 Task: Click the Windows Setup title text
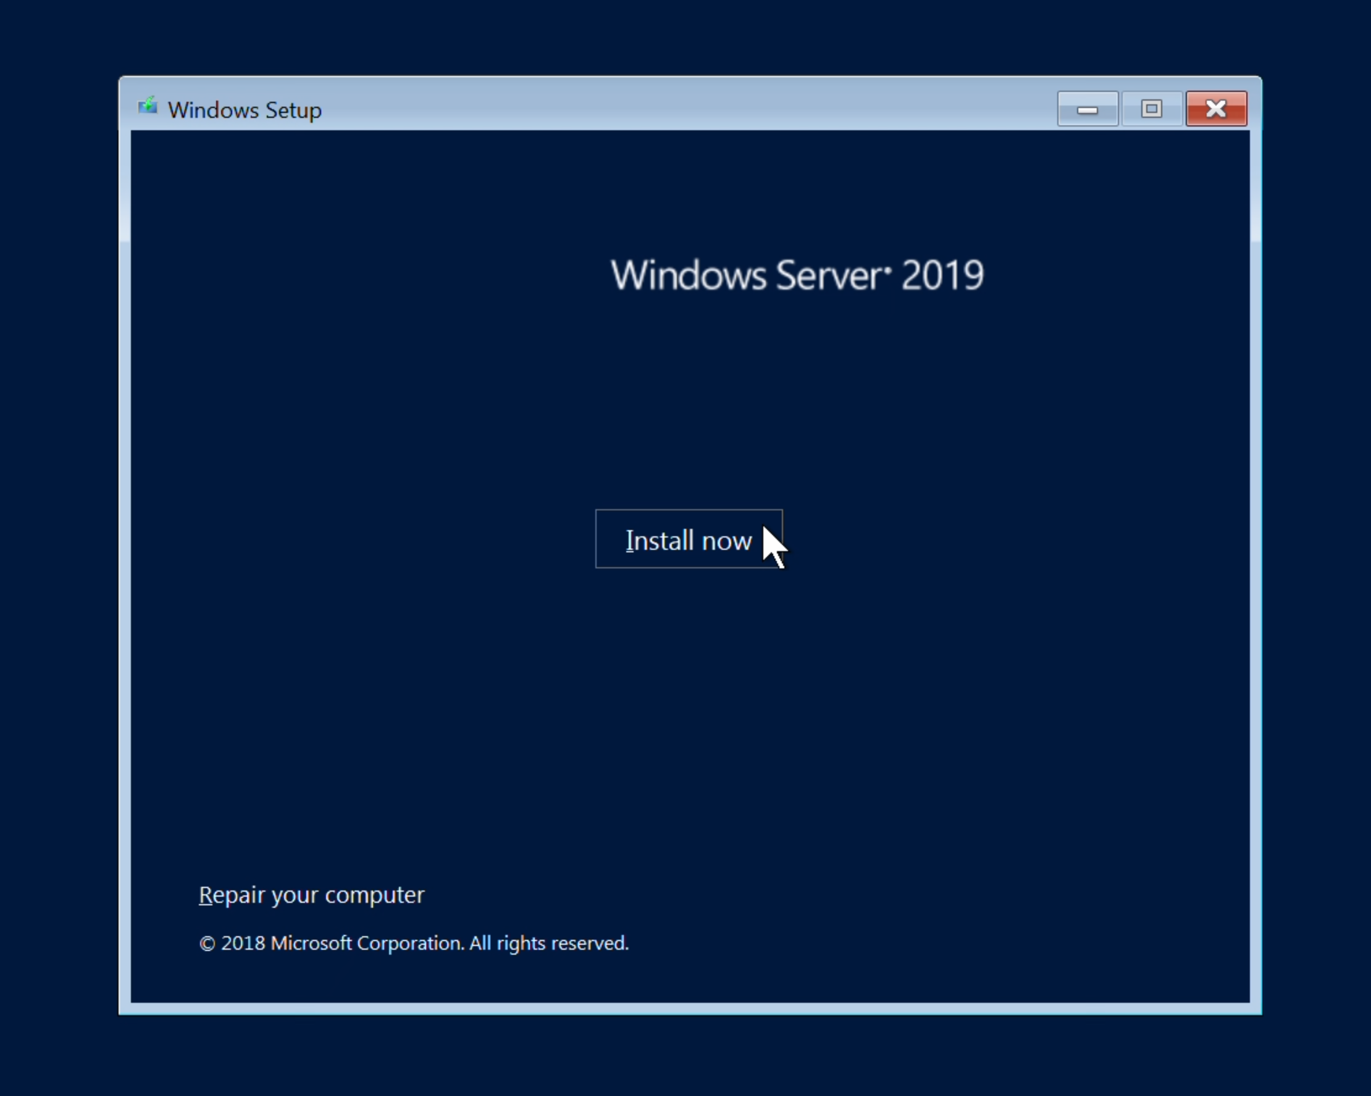245,110
